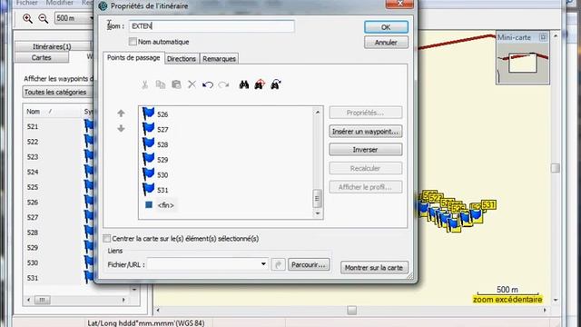Select waypoint 523 in left panel

33,157
